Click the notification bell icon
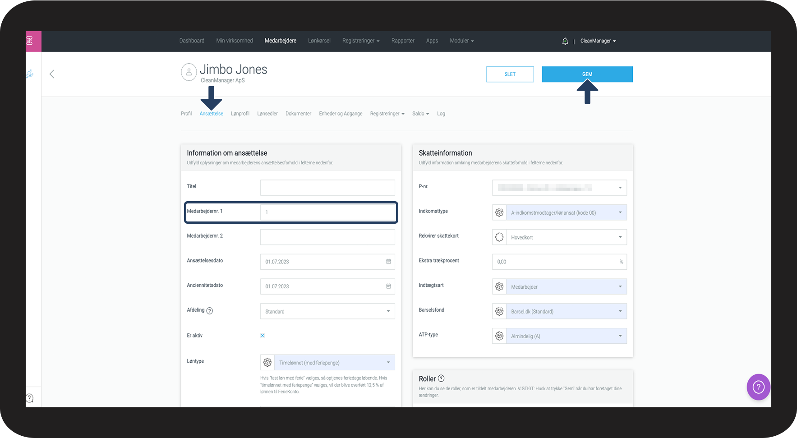 point(565,41)
